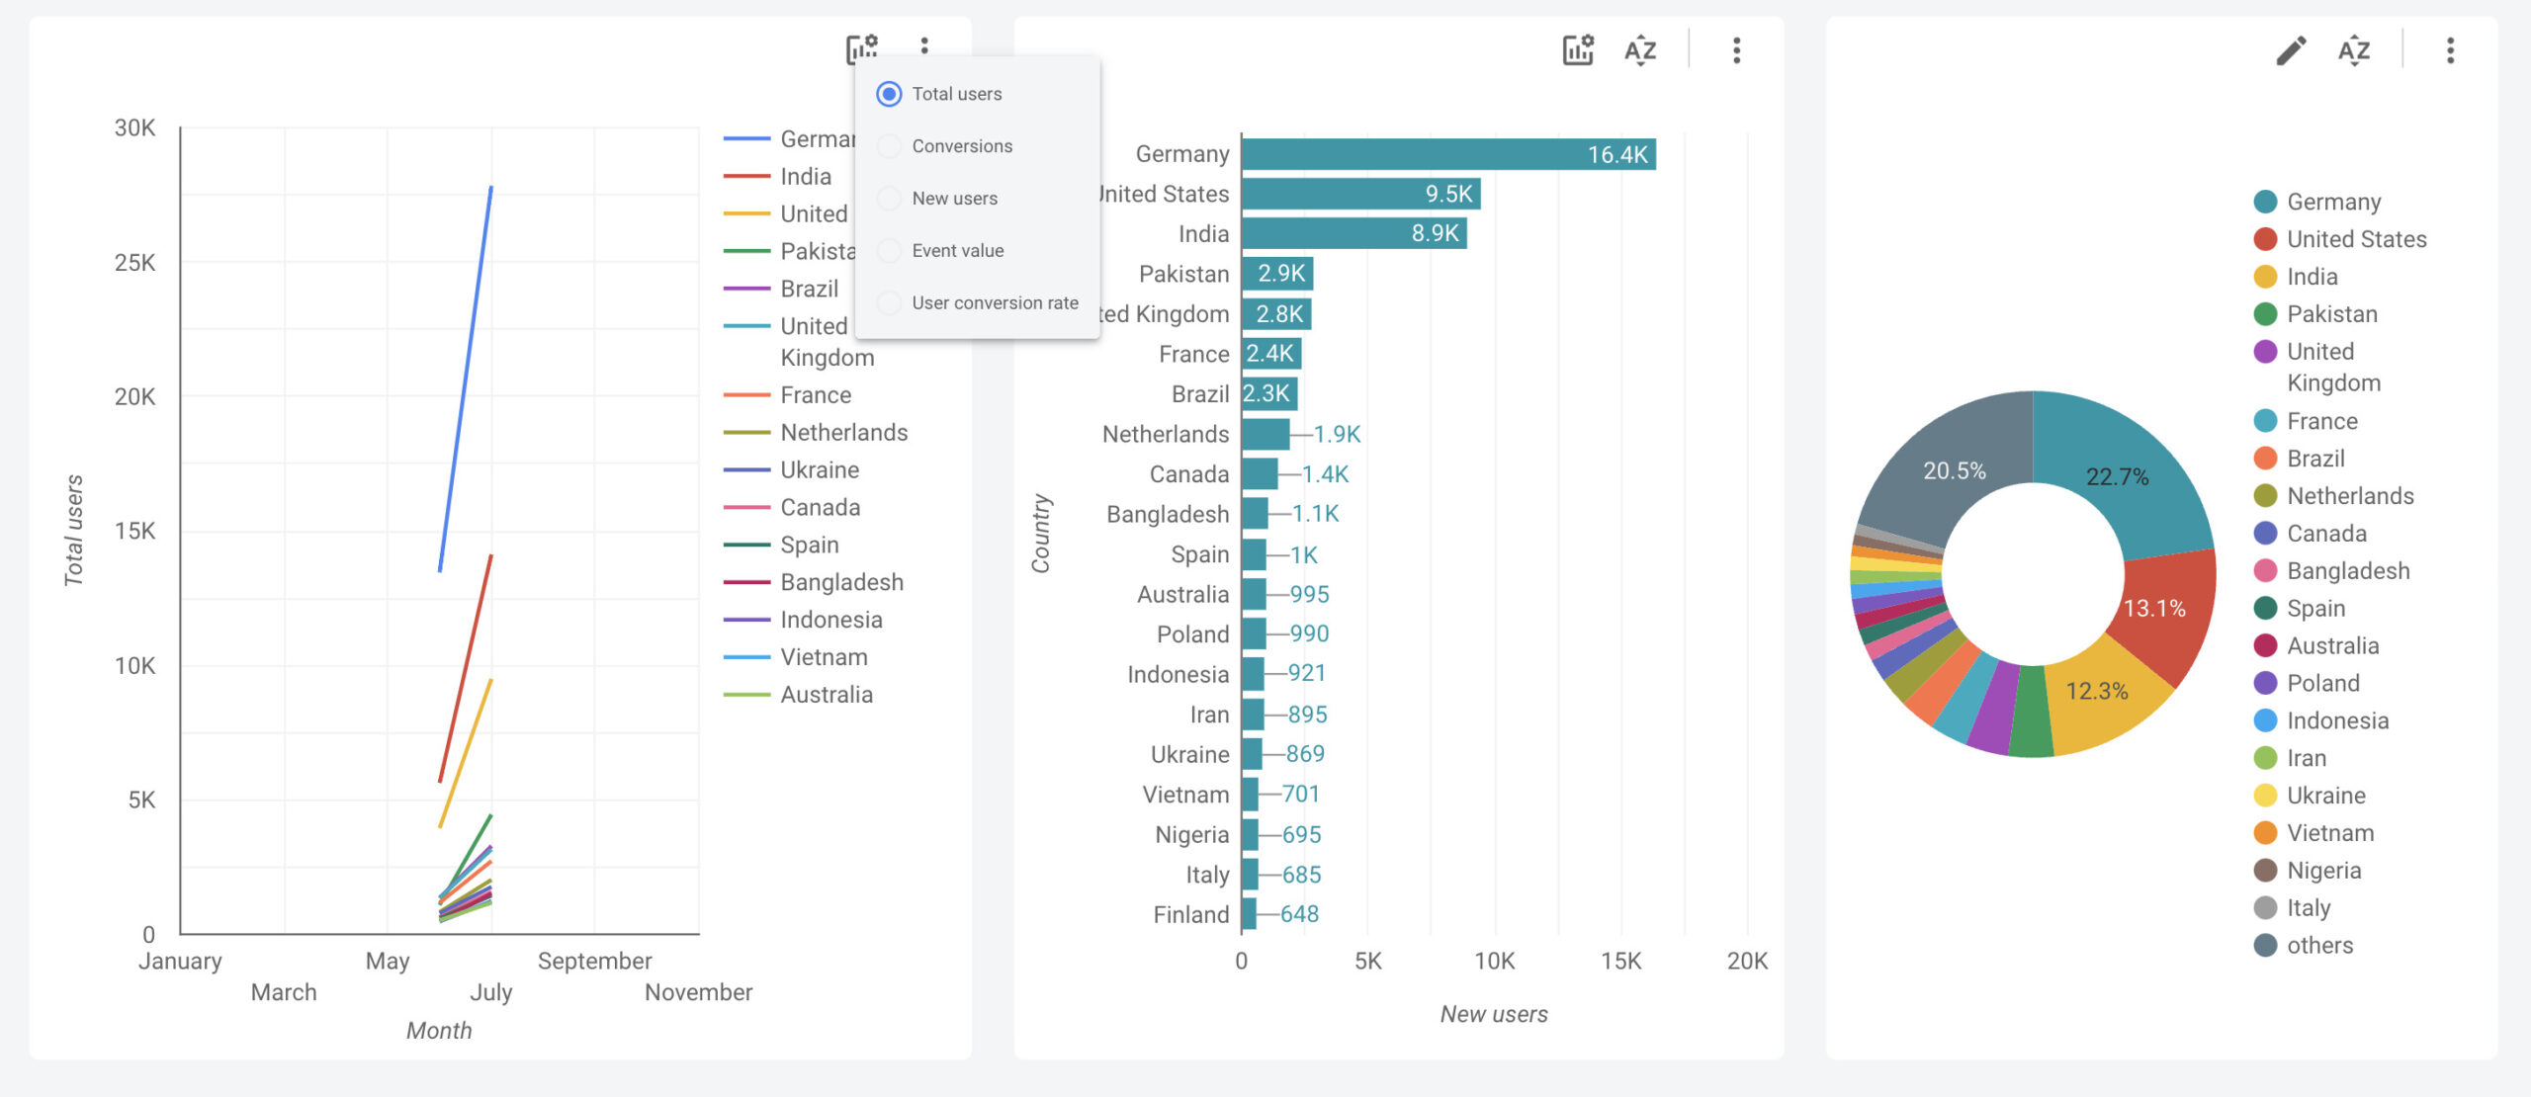Image resolution: width=2531 pixels, height=1097 pixels.
Task: Select the Conversions radio option
Action: click(x=889, y=146)
